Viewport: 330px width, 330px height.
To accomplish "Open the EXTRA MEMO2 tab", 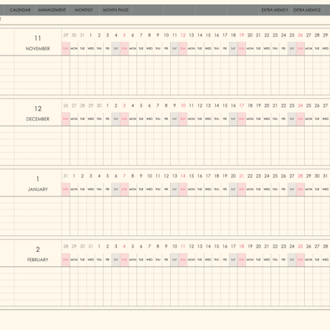I will (x=307, y=10).
